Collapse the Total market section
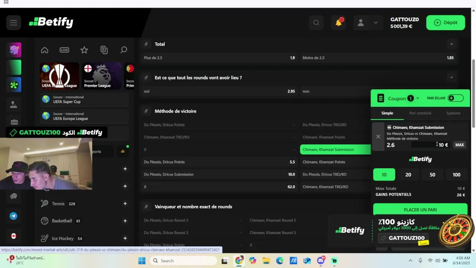The height and width of the screenshot is (268, 476). (x=451, y=44)
